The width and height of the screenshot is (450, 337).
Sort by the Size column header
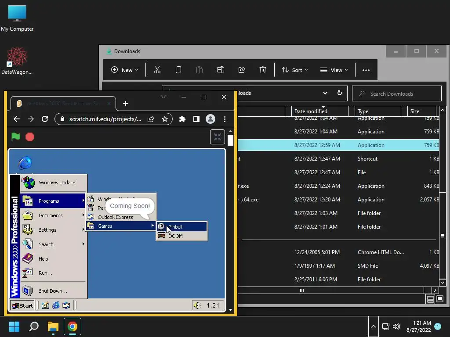pos(421,111)
